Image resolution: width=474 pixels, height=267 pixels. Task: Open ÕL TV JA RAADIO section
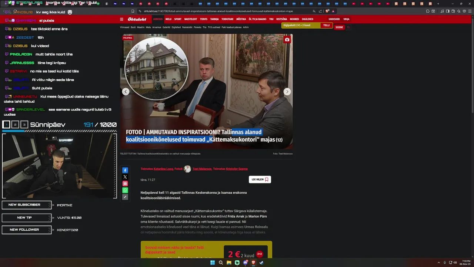coord(257,19)
